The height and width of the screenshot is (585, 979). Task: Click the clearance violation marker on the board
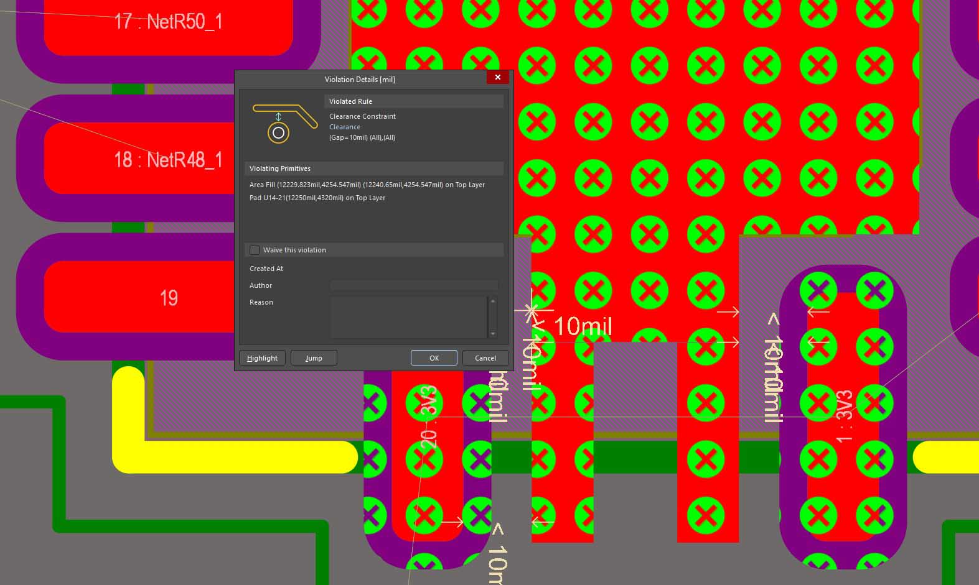531,308
